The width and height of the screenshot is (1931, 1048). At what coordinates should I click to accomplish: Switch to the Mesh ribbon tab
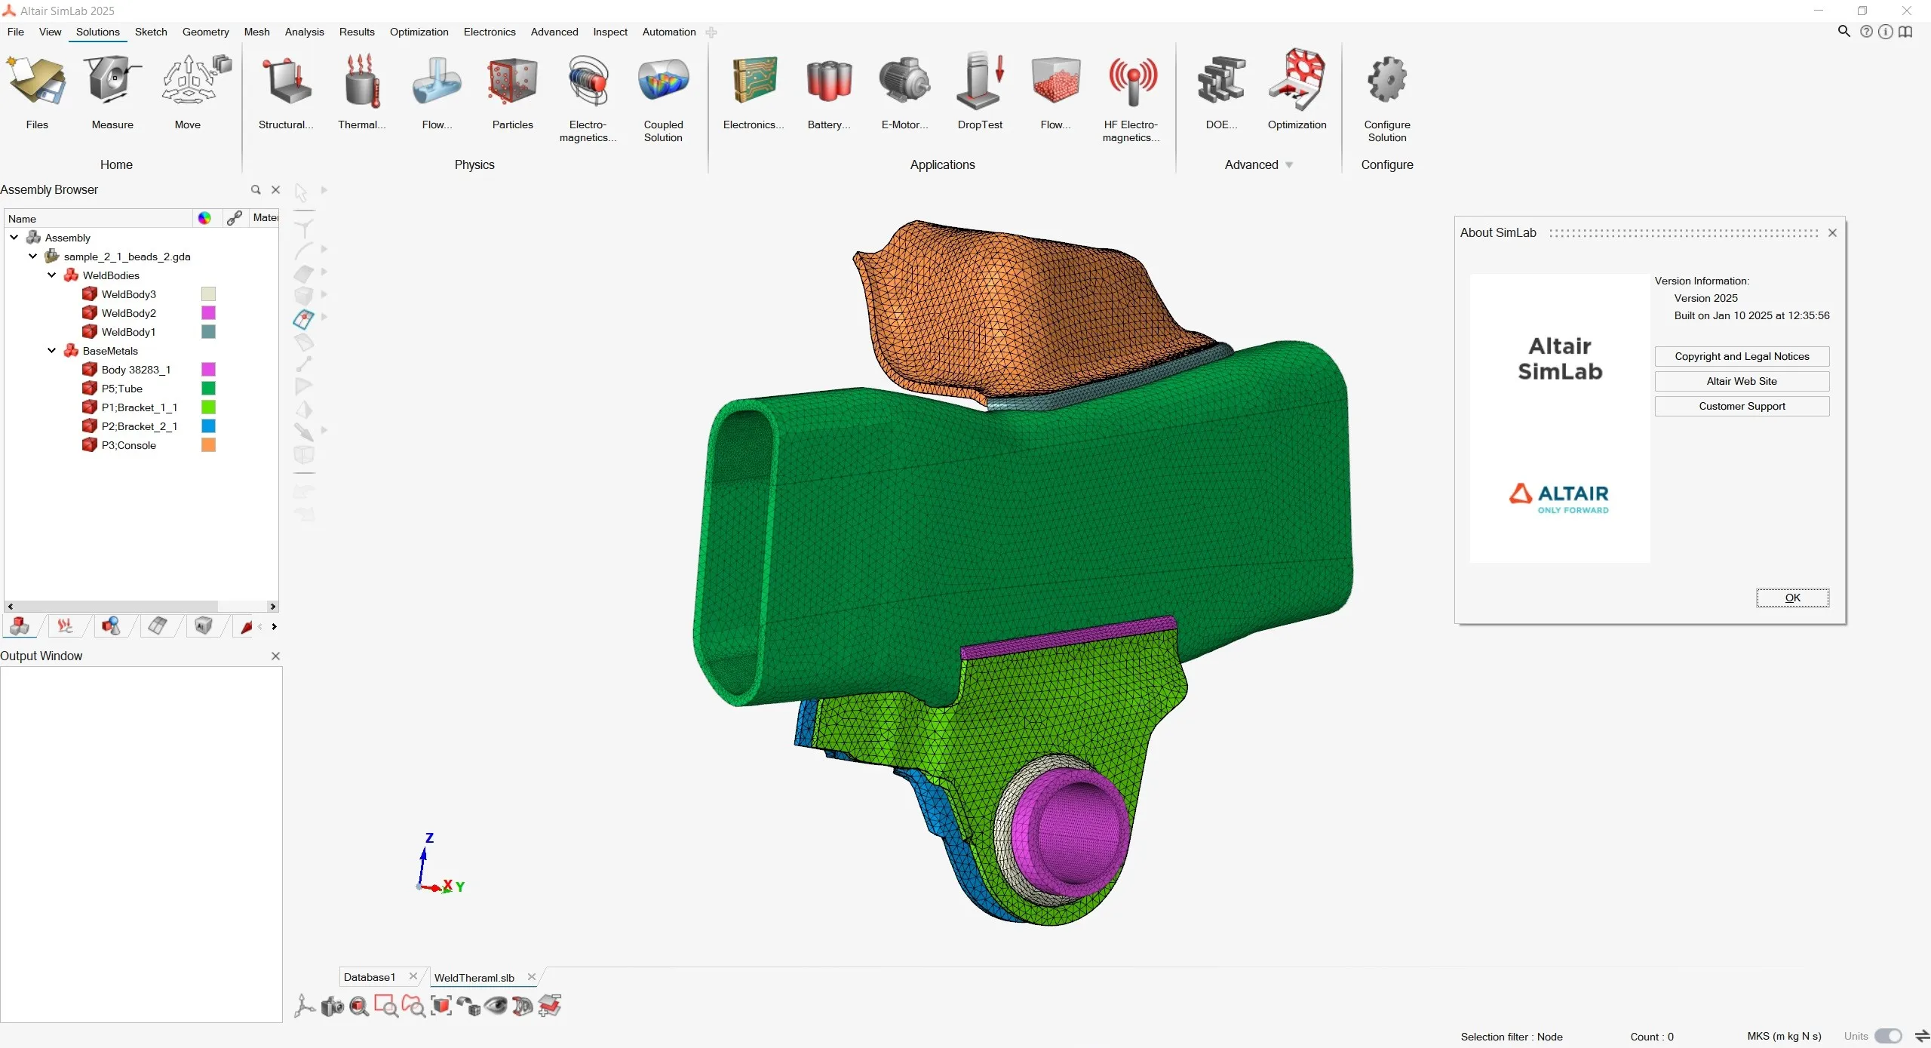pos(256,32)
